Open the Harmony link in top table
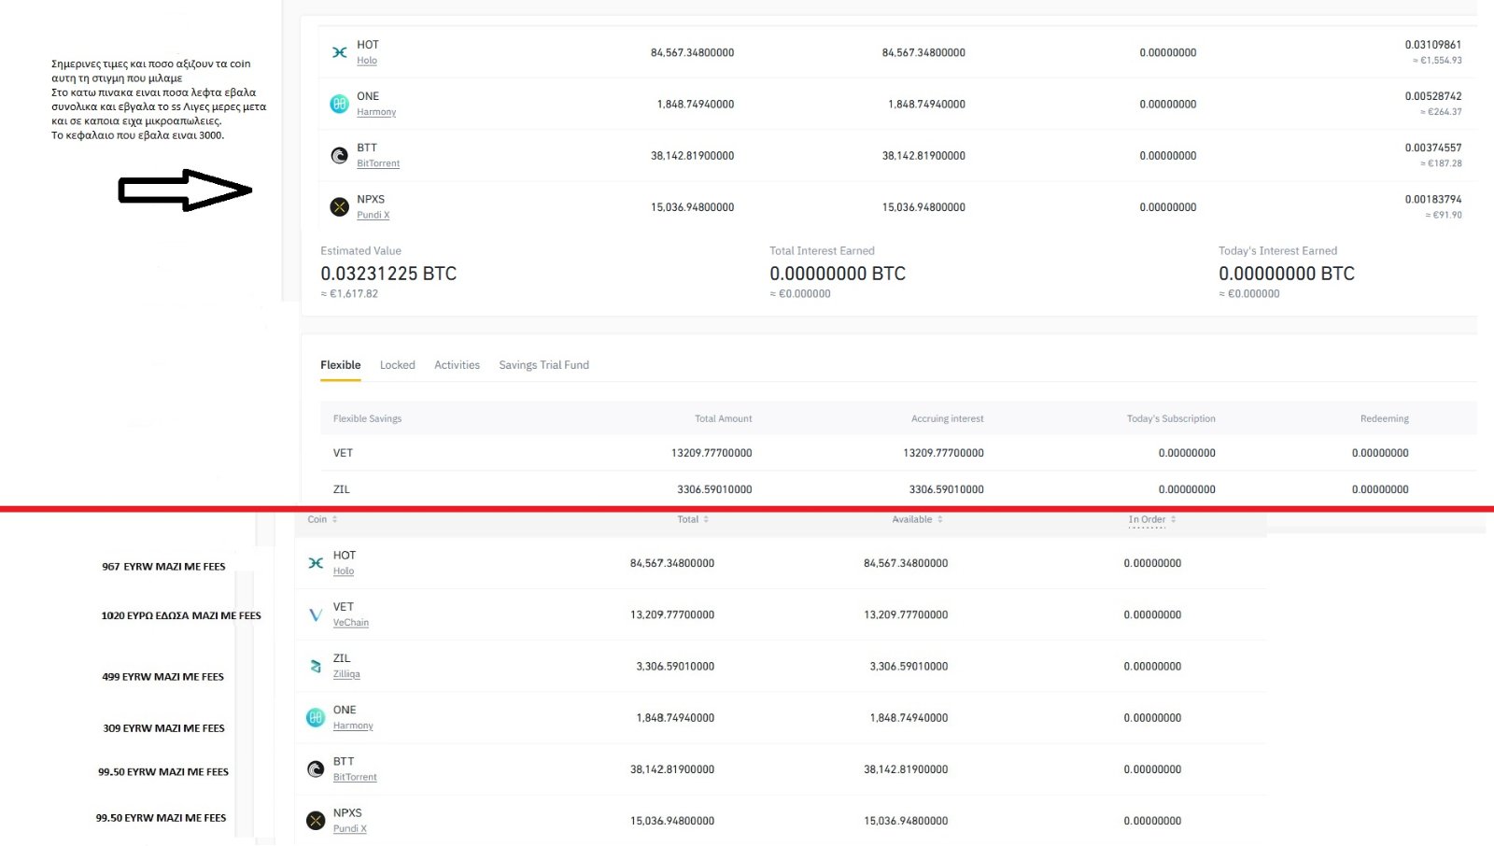 point(376,112)
